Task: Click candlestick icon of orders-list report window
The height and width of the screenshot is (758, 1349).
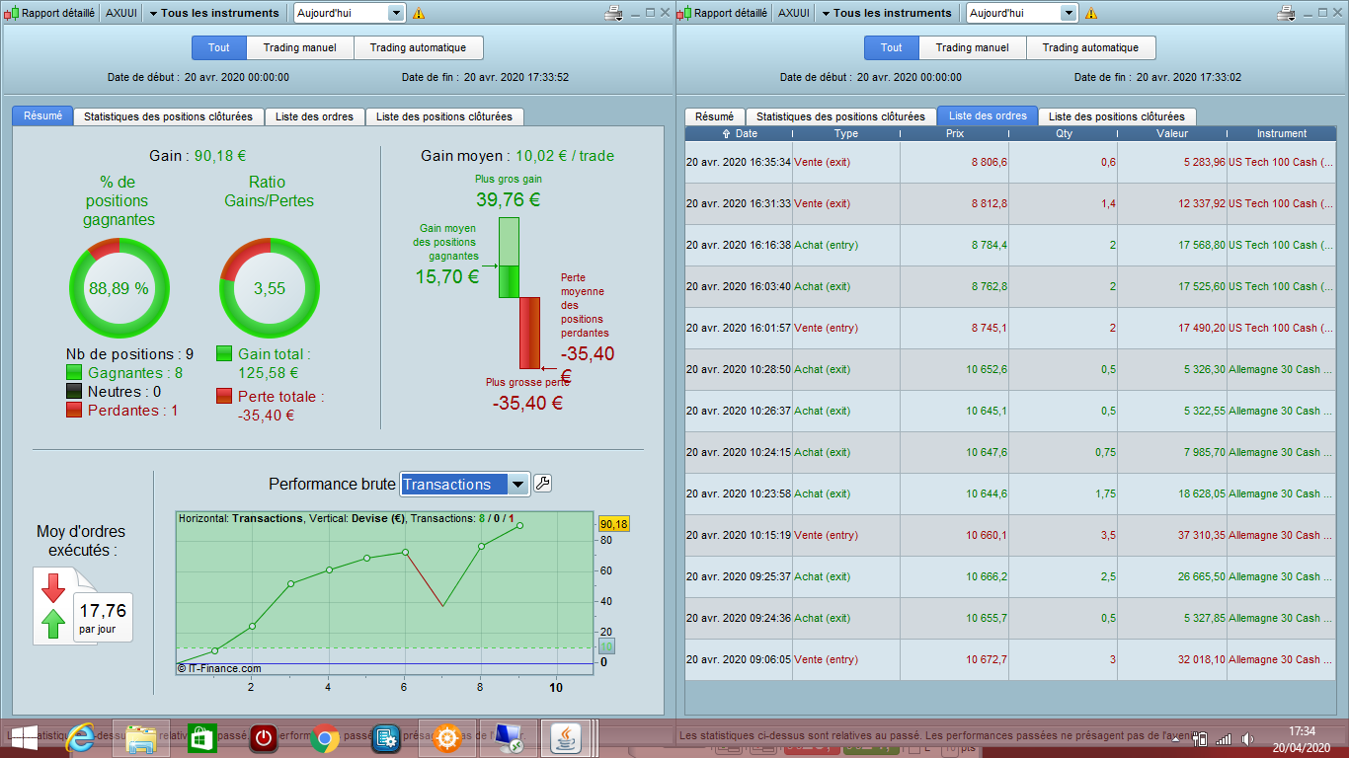Action: pos(685,13)
